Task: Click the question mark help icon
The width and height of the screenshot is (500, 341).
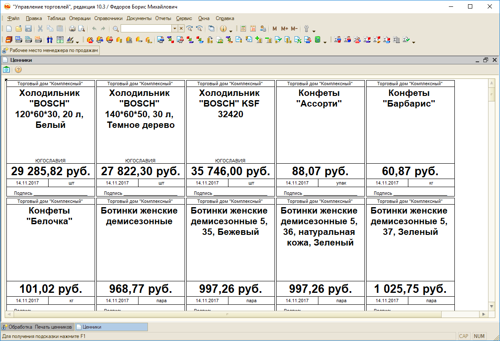Action: pos(18,69)
